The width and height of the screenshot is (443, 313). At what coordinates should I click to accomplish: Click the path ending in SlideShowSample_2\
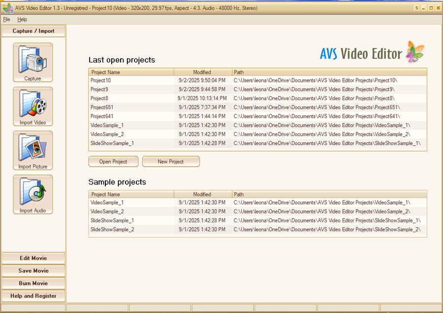coord(327,230)
